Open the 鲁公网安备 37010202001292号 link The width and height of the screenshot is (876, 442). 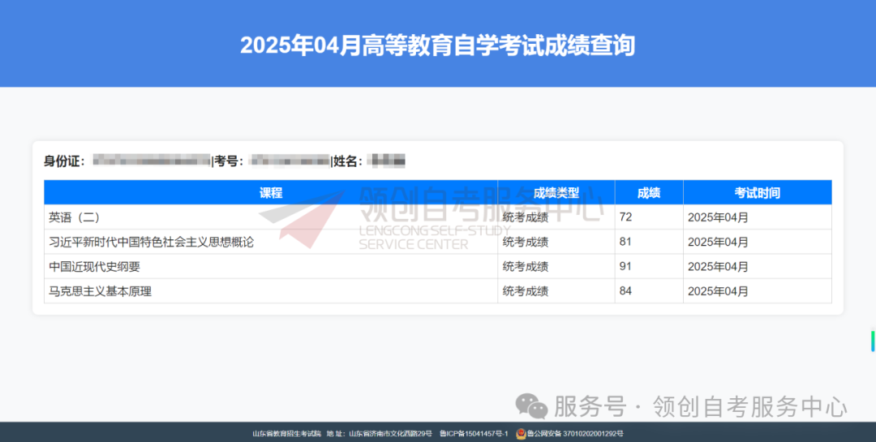[x=575, y=434]
